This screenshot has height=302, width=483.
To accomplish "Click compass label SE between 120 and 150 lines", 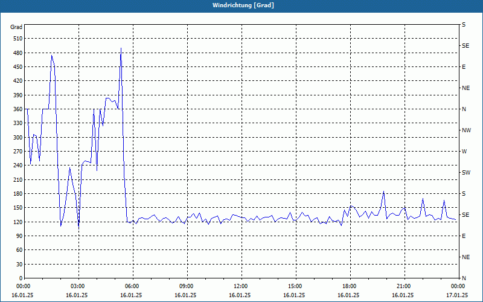I will pos(465,215).
